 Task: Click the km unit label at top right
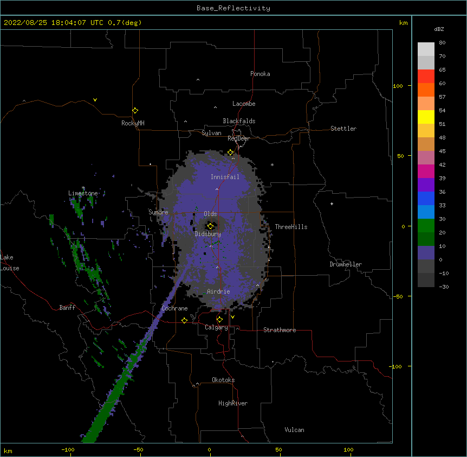(x=403, y=23)
